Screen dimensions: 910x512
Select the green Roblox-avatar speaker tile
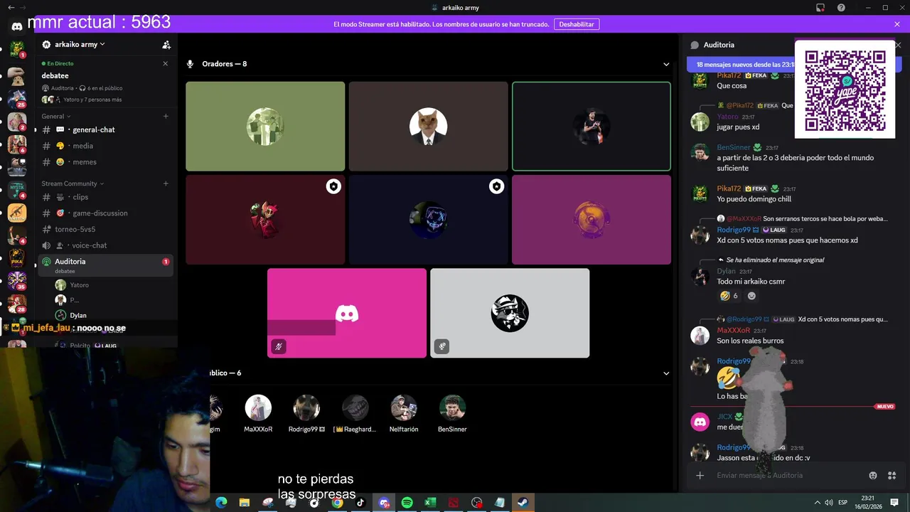[265, 127]
